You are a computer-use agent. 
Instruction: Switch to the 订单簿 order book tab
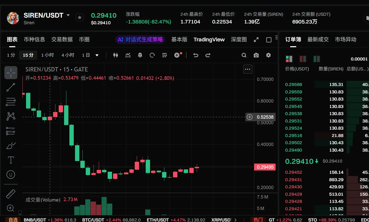[x=293, y=40]
